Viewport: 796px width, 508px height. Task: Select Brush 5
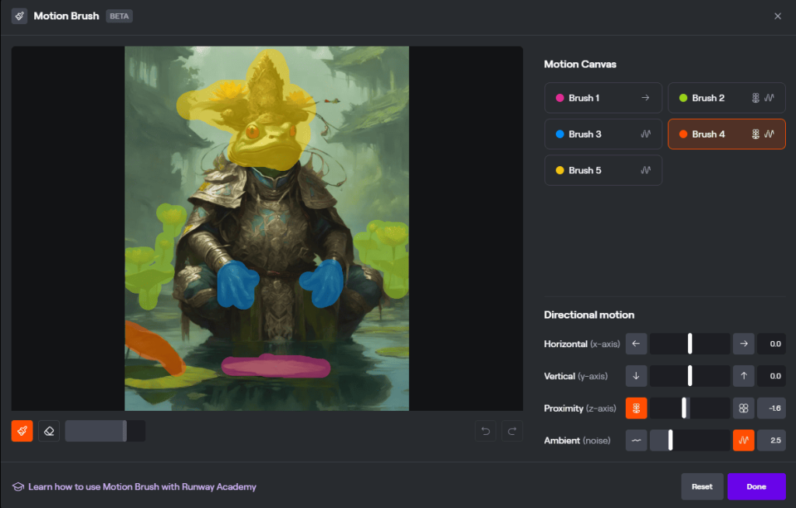pos(603,170)
